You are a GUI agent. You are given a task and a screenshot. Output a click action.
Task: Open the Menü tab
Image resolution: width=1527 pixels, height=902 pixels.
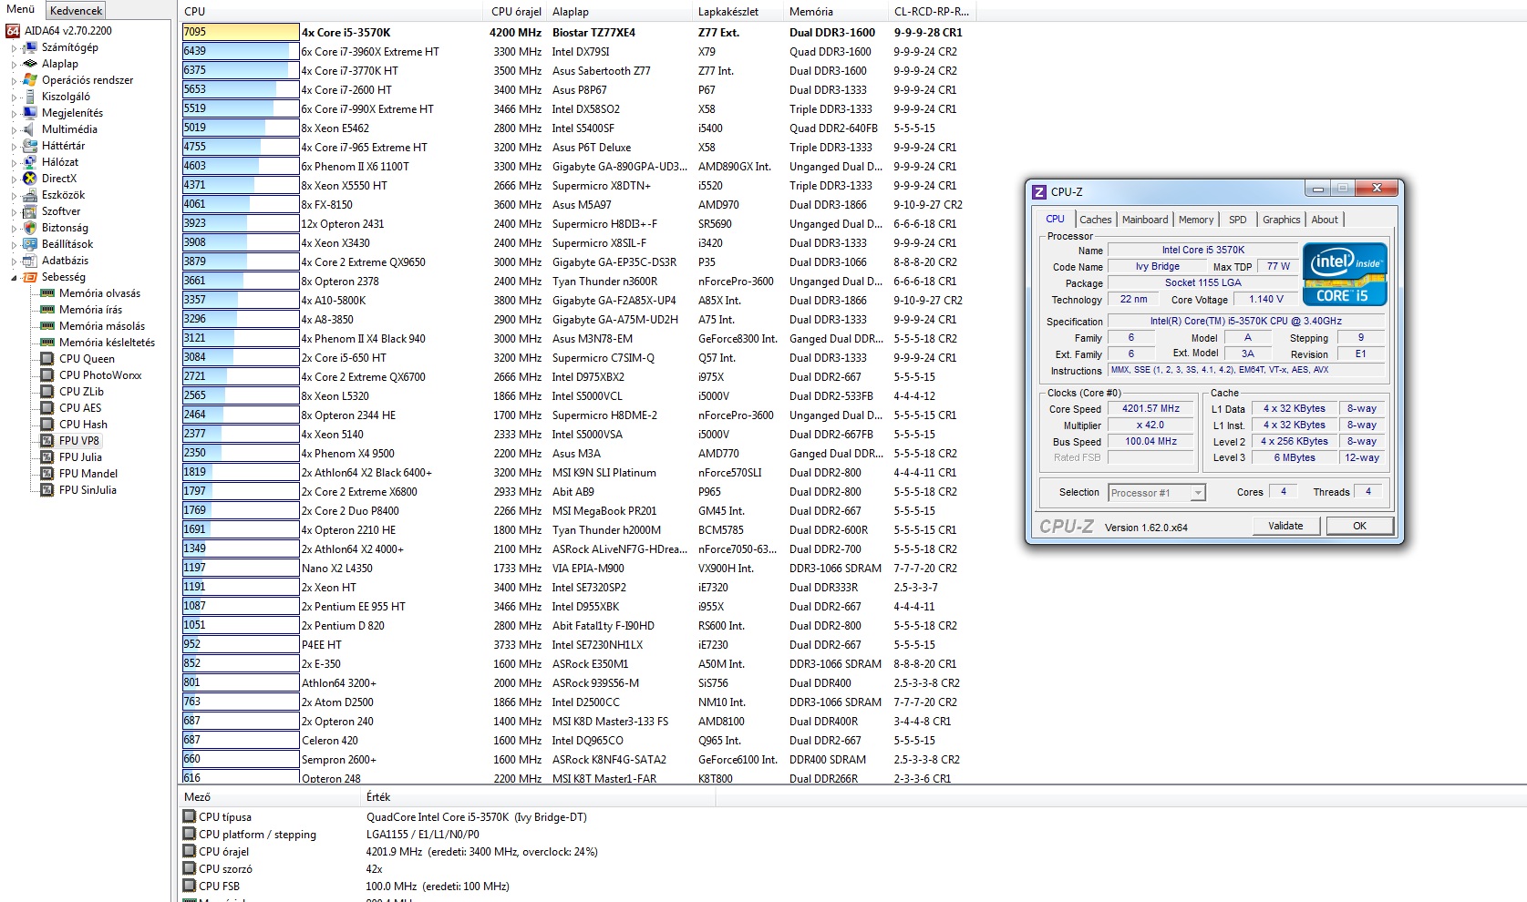click(20, 9)
